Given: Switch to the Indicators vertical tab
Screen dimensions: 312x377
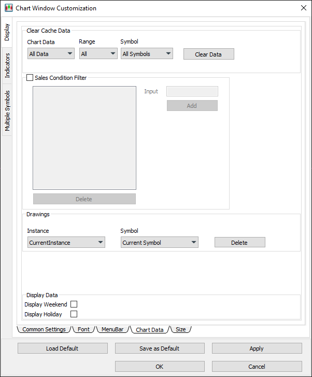Looking at the screenshot, I should [7, 66].
